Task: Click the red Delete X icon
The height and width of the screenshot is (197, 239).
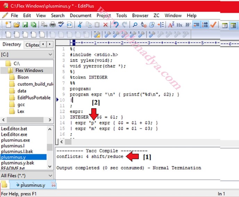Action: (105, 25)
